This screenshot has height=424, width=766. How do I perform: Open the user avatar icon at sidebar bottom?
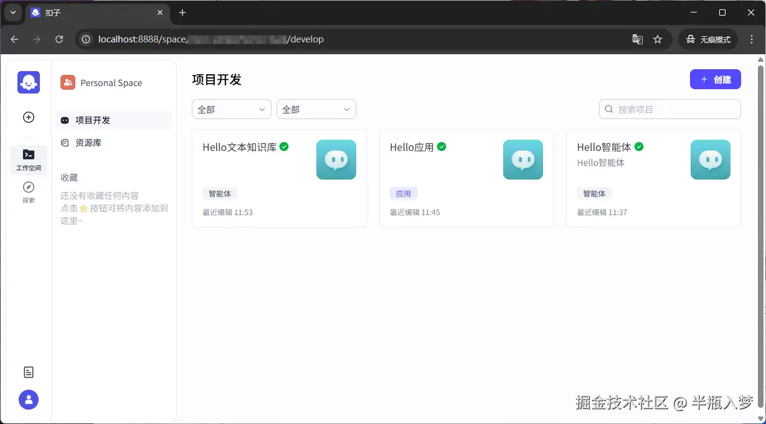tap(28, 400)
